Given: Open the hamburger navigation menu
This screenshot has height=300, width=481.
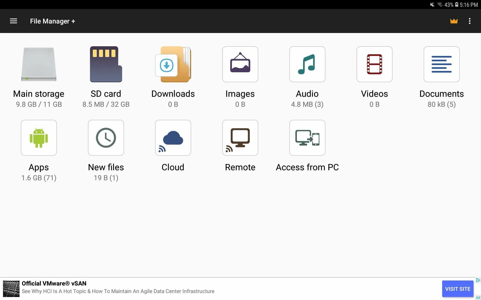Looking at the screenshot, I should tap(14, 21).
